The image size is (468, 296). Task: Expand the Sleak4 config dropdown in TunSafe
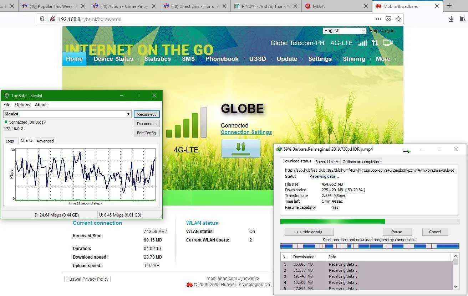128,114
